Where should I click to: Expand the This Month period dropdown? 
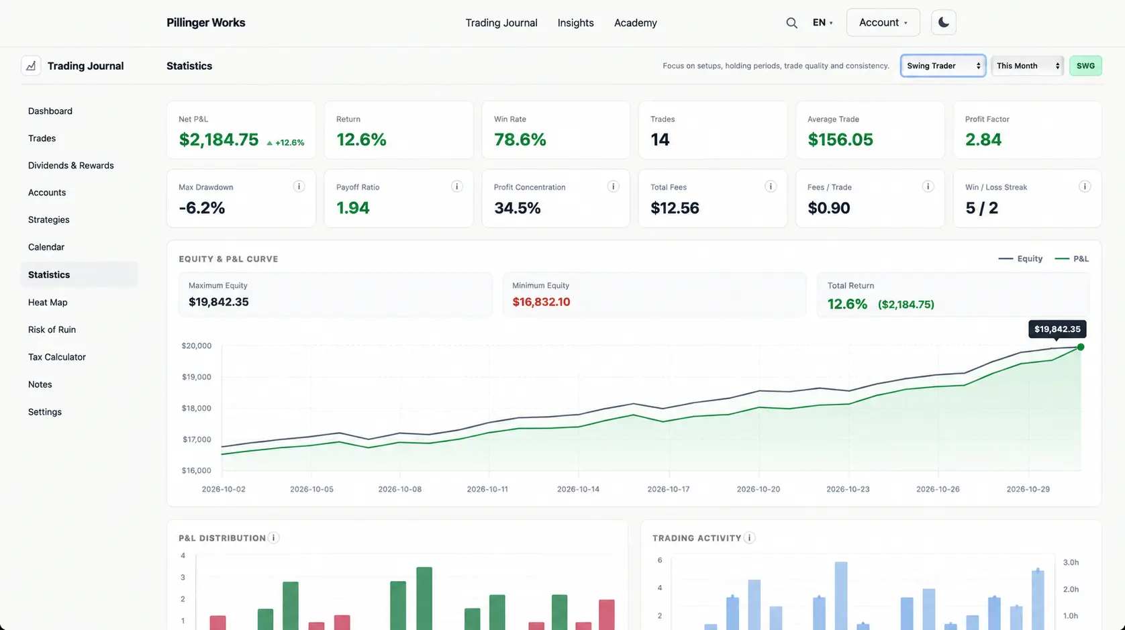1028,66
